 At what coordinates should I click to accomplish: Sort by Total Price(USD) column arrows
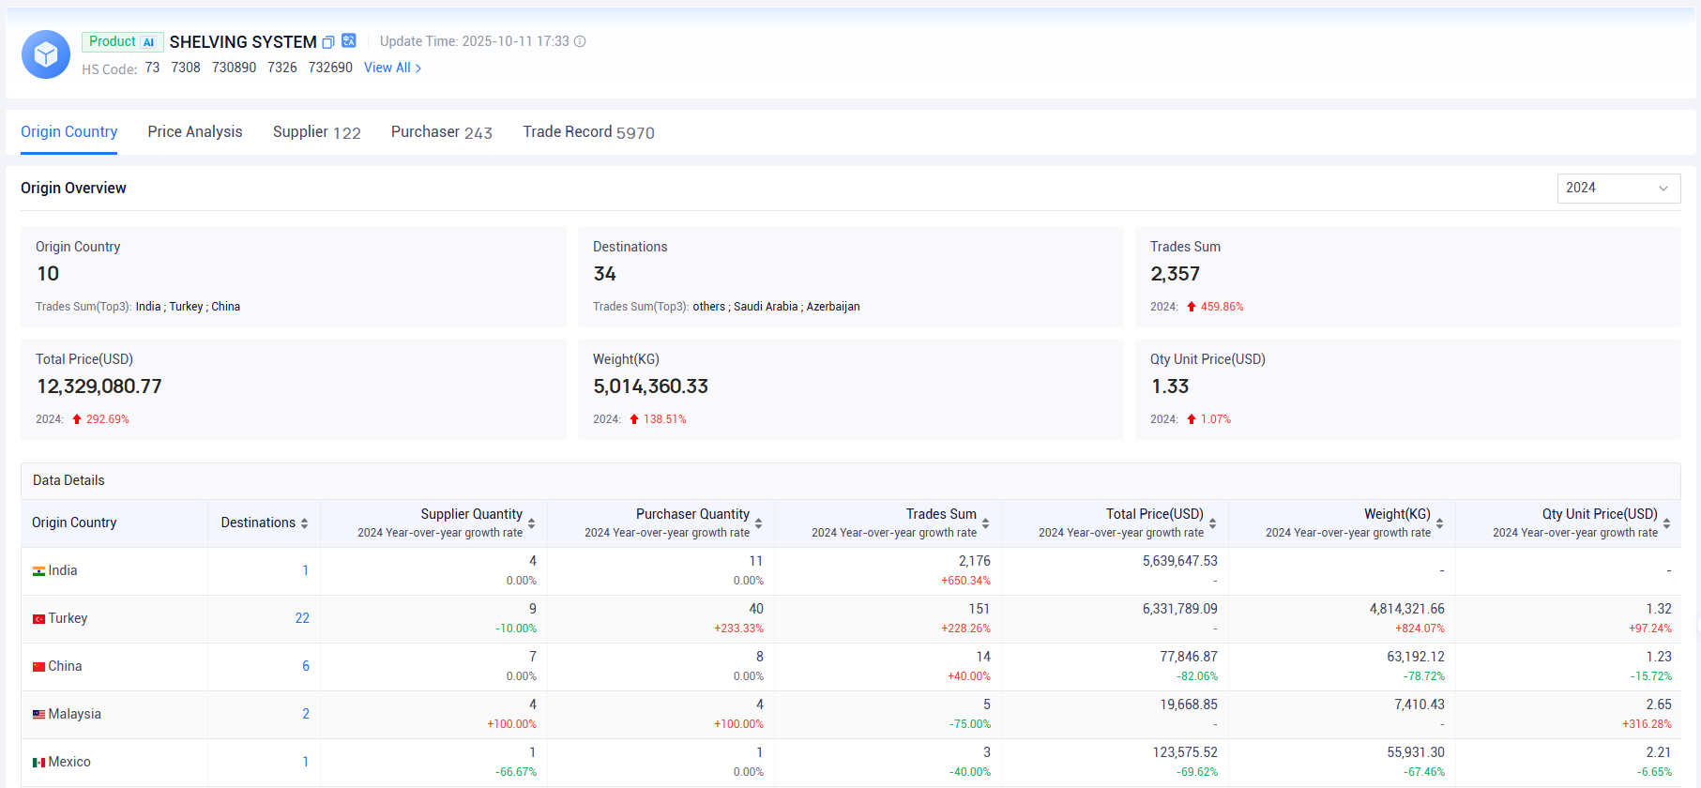coord(1212,523)
